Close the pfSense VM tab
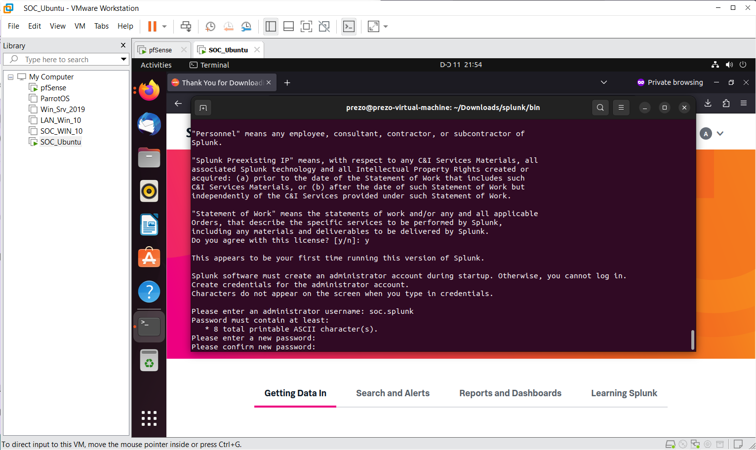 tap(184, 50)
